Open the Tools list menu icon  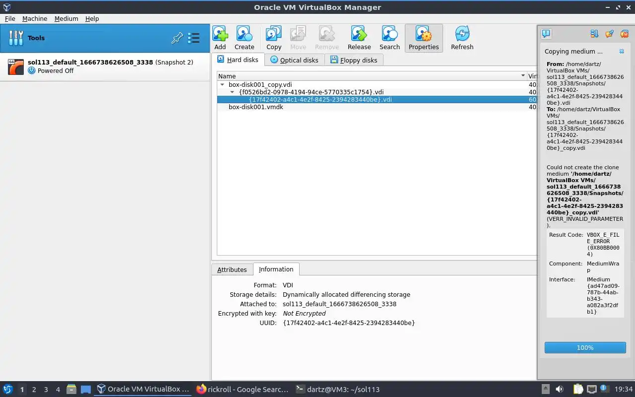click(x=194, y=38)
